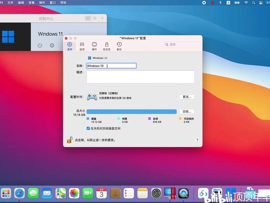This screenshot has width=270, height=203.
Task: Open QuickTime Player from the Dock
Action: 184,193
